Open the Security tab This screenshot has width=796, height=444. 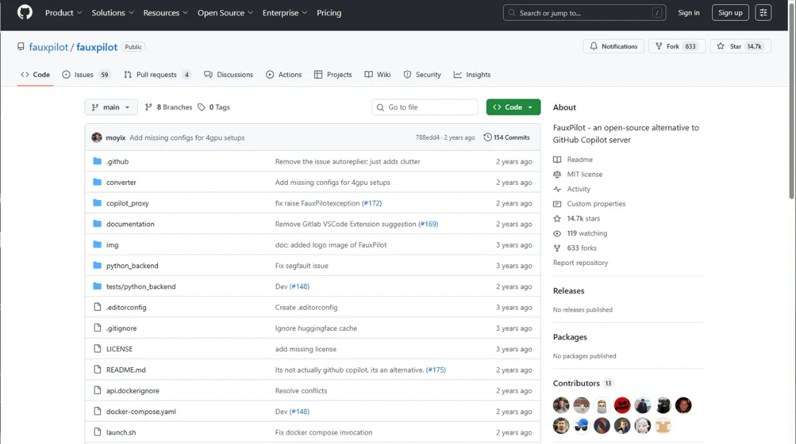click(422, 75)
